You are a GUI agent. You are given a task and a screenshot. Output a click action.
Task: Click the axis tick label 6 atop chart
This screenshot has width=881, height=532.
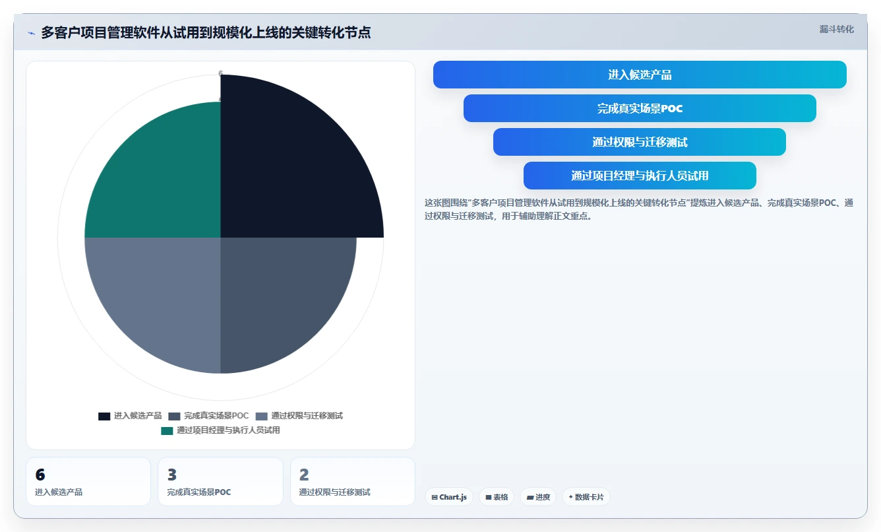coord(220,74)
